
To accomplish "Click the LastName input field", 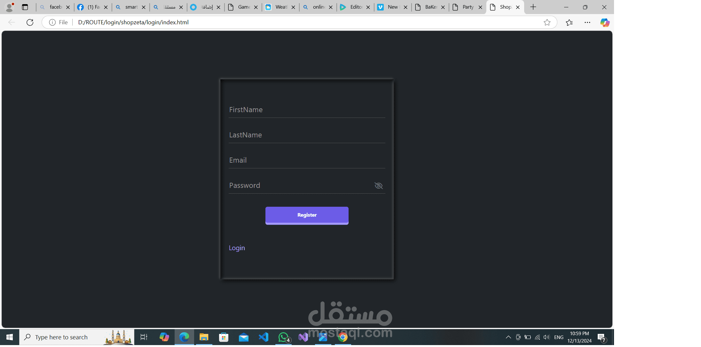I will pos(307,135).
